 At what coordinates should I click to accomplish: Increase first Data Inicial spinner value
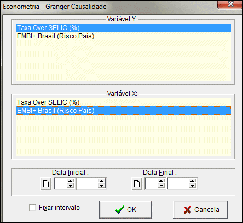(70, 181)
